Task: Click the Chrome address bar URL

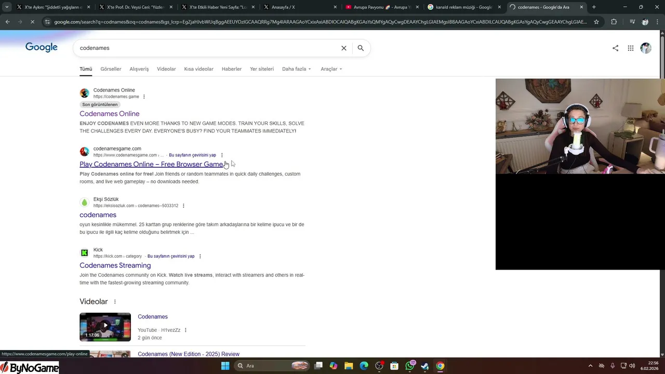Action: (321, 22)
